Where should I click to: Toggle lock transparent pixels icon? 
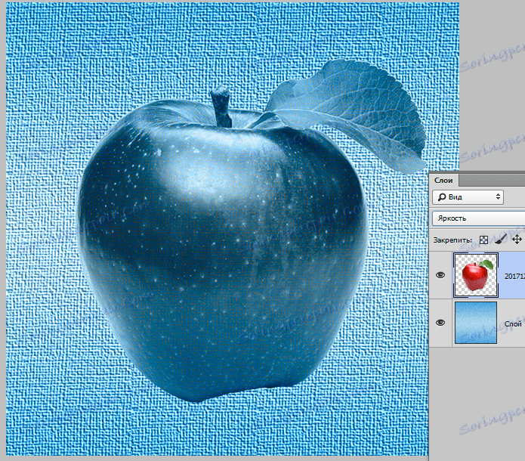point(483,240)
